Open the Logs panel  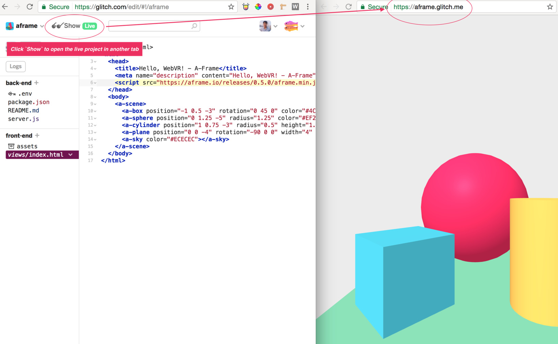(16, 66)
